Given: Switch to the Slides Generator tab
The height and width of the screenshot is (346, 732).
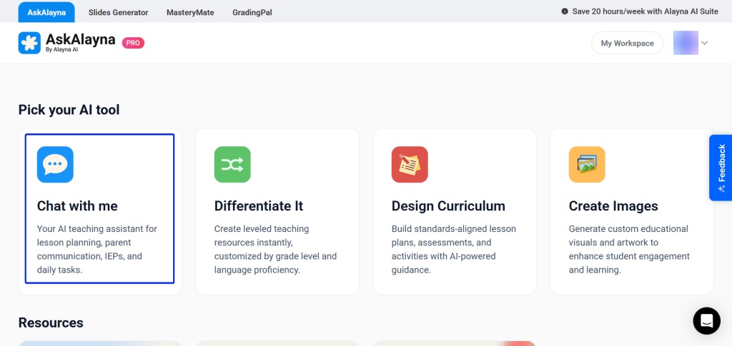Looking at the screenshot, I should [x=119, y=12].
